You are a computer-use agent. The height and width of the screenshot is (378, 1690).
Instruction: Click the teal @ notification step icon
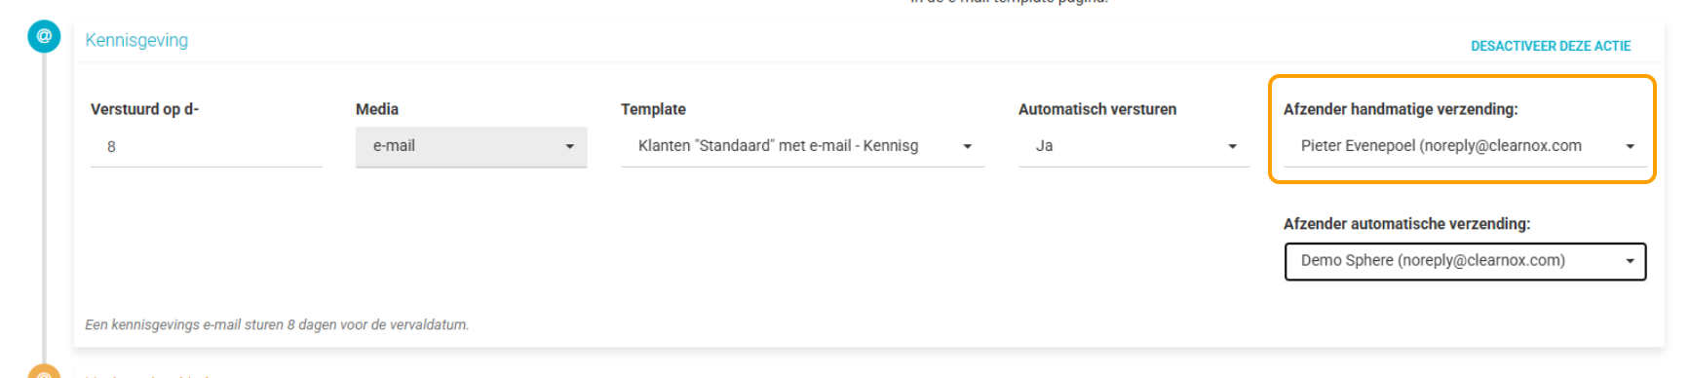click(x=44, y=36)
